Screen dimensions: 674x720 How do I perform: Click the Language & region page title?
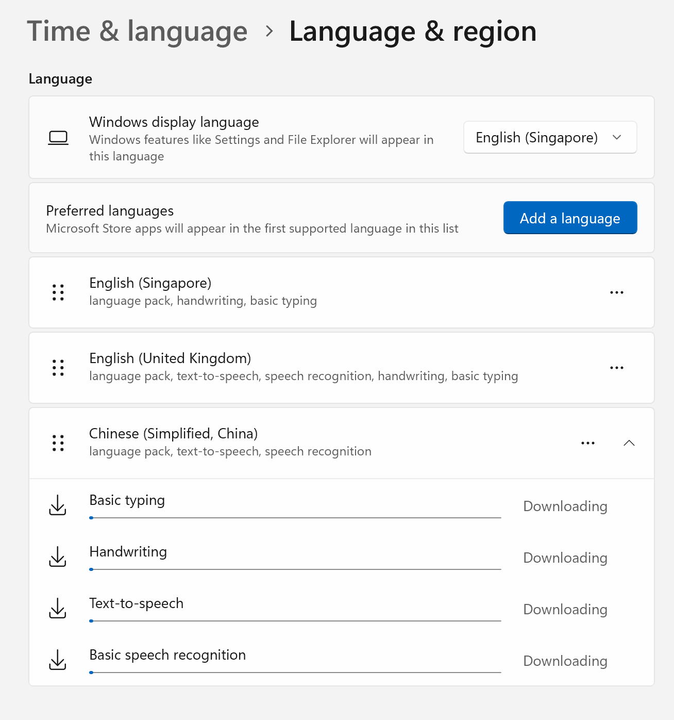click(413, 31)
